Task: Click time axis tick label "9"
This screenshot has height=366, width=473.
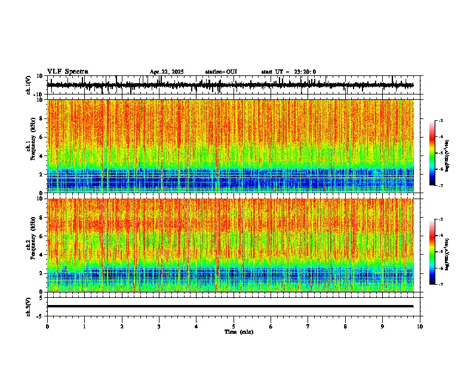Action: coord(382,327)
